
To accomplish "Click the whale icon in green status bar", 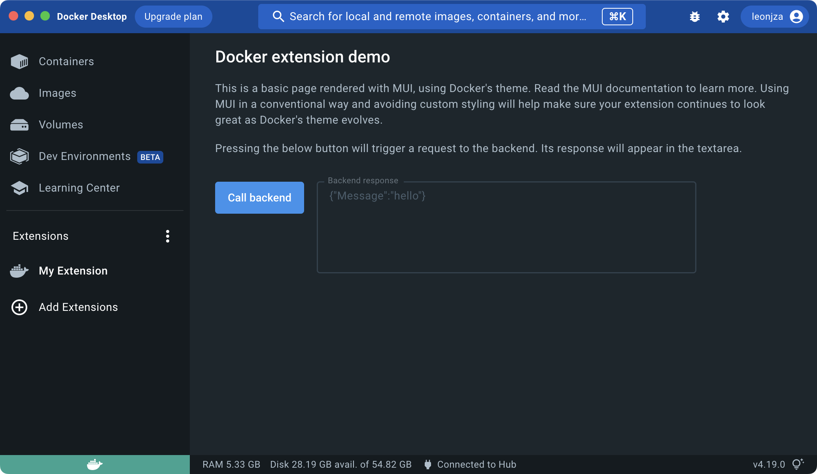I will [95, 465].
